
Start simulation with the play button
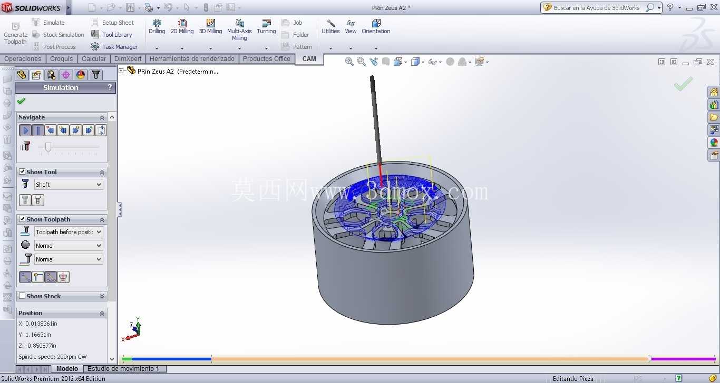(x=25, y=130)
